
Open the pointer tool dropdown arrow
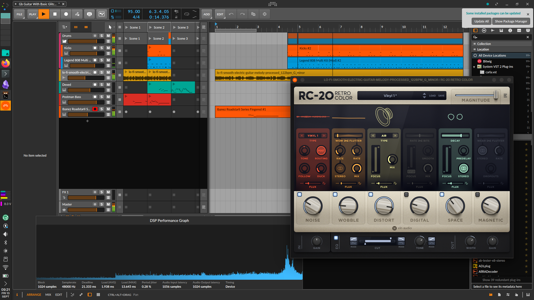click(114, 27)
